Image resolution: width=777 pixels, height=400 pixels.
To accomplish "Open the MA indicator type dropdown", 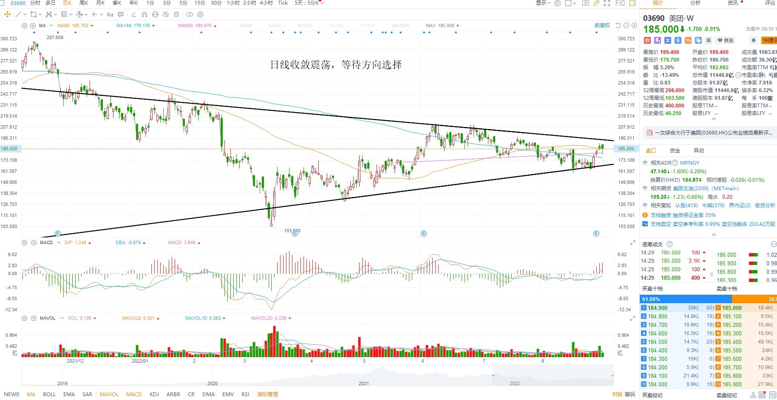I will click(51, 25).
